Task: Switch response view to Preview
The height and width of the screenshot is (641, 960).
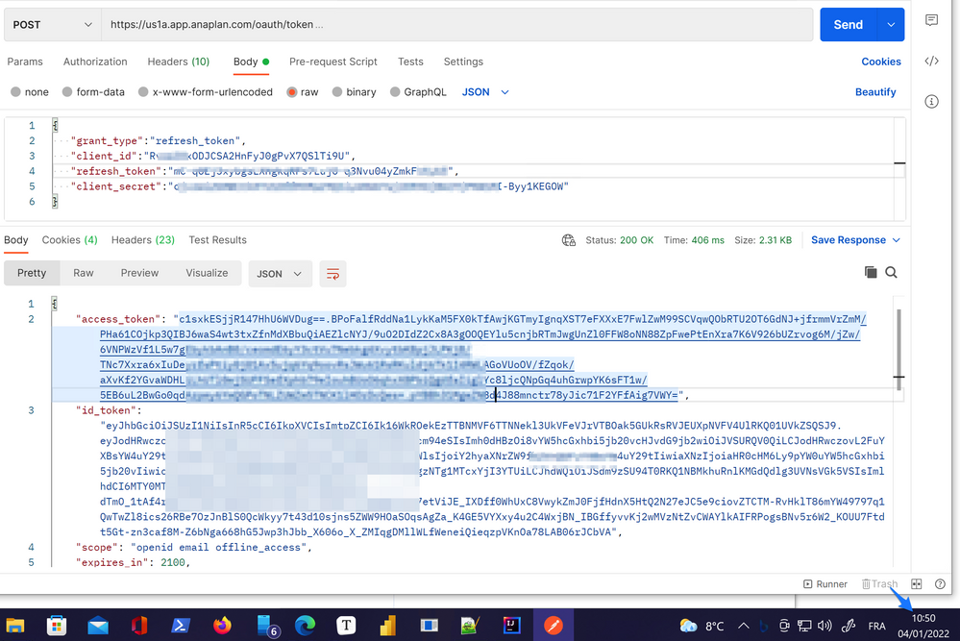Action: 139,273
